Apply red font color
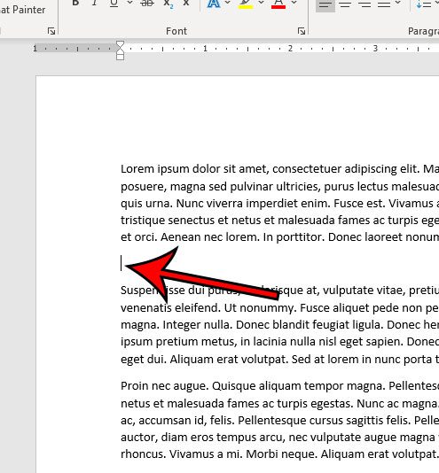 (x=278, y=4)
